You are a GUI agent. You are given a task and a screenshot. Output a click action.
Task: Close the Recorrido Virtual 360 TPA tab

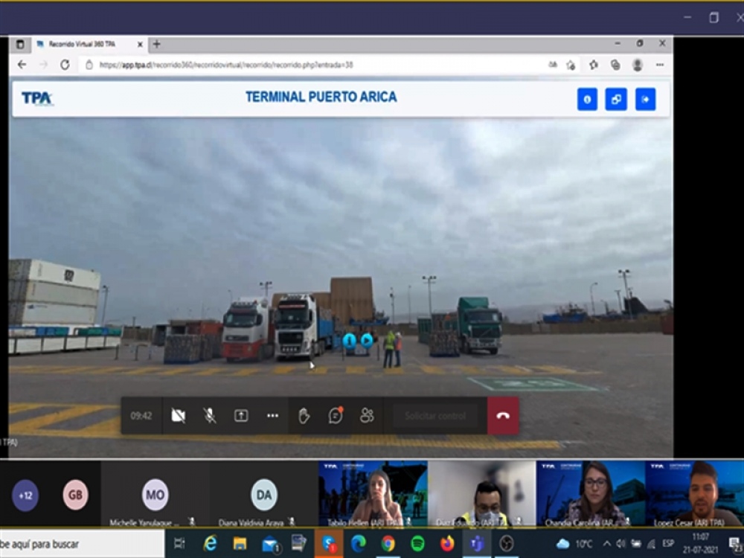point(140,44)
